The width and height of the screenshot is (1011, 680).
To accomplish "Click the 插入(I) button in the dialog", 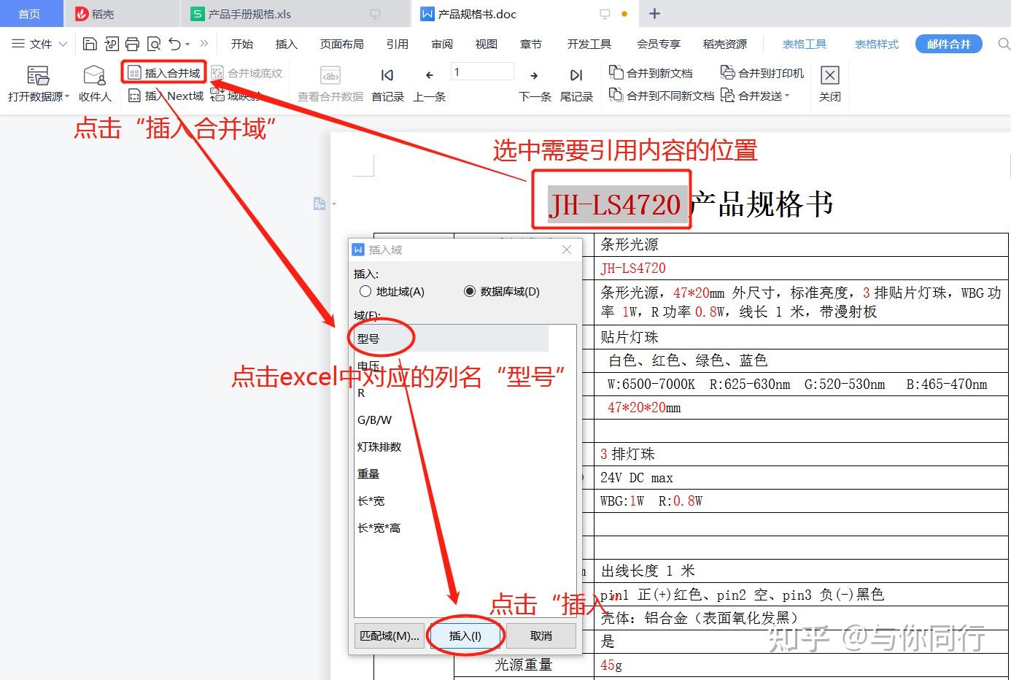I will (x=466, y=635).
